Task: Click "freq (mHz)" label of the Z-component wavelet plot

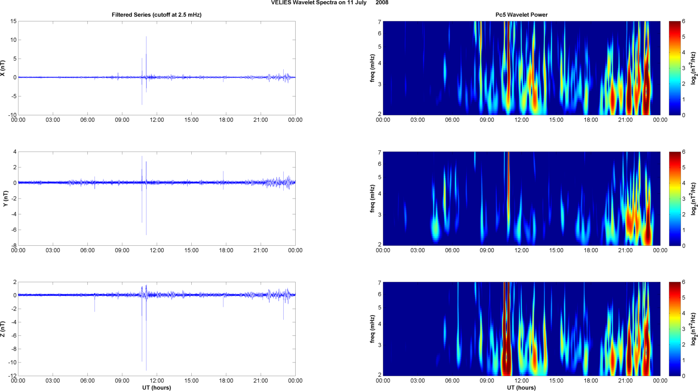Action: (372, 329)
